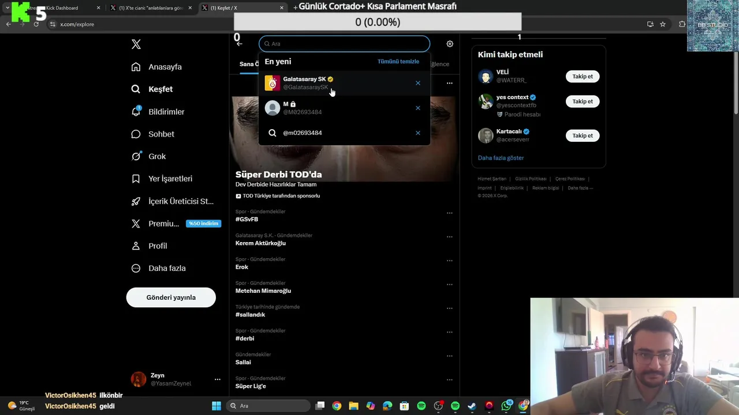Open more options for Sallai trend
Viewport: 739px width, 415px height.
click(450, 356)
